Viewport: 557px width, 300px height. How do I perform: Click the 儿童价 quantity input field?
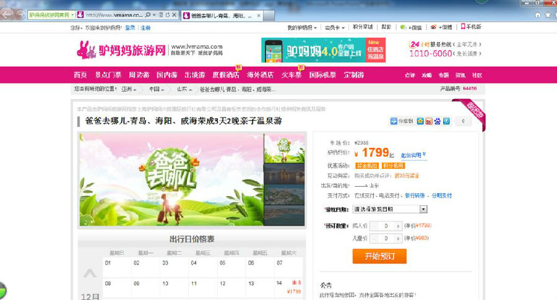pyautogui.click(x=386, y=239)
